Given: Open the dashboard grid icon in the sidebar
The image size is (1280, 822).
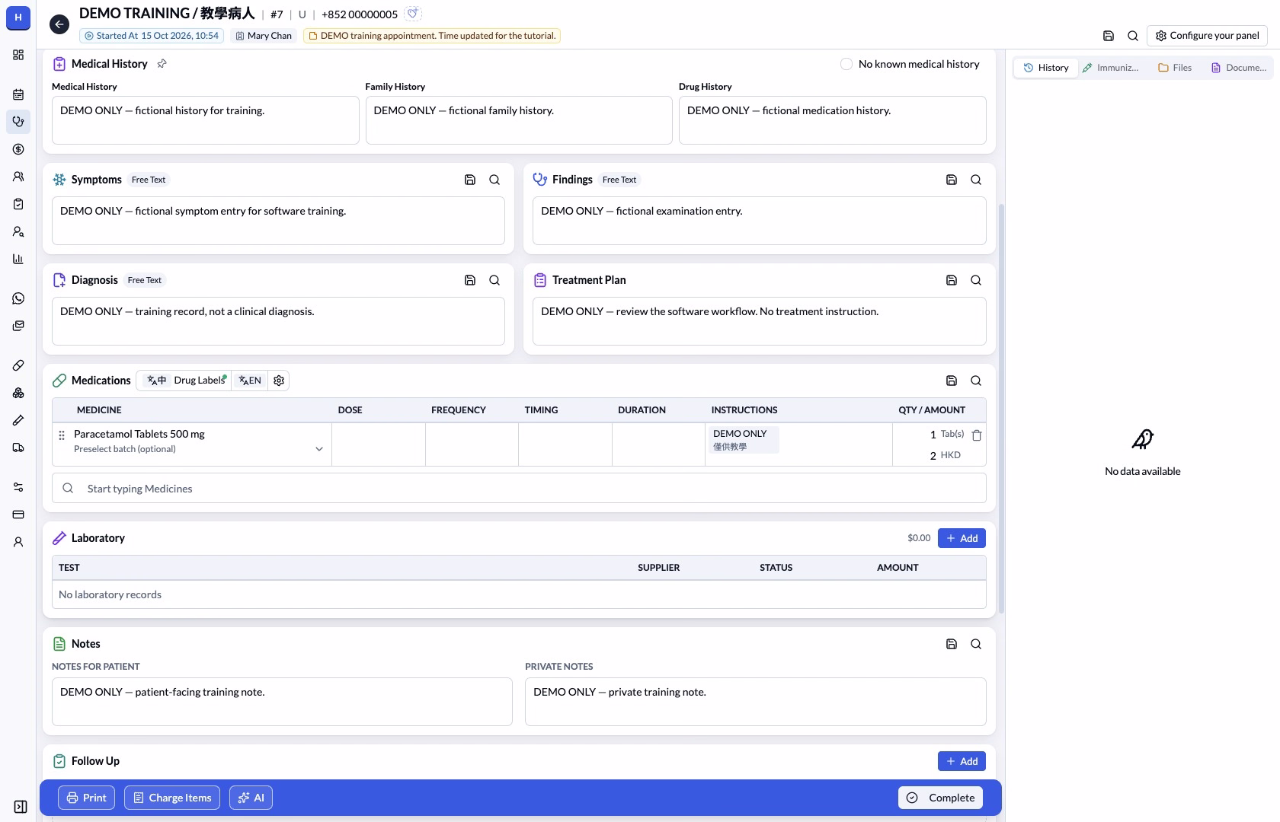Looking at the screenshot, I should pos(18,55).
